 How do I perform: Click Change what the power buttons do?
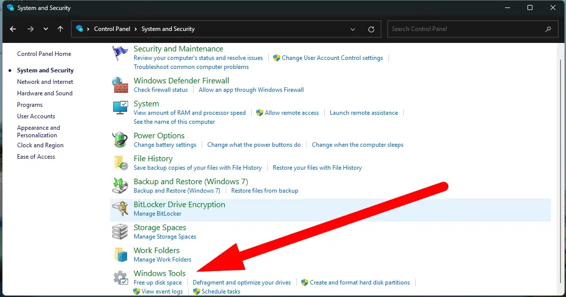(254, 145)
